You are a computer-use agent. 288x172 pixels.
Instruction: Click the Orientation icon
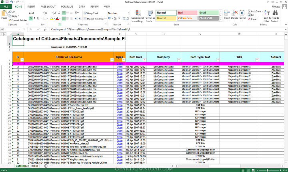pyautogui.click(x=76, y=13)
